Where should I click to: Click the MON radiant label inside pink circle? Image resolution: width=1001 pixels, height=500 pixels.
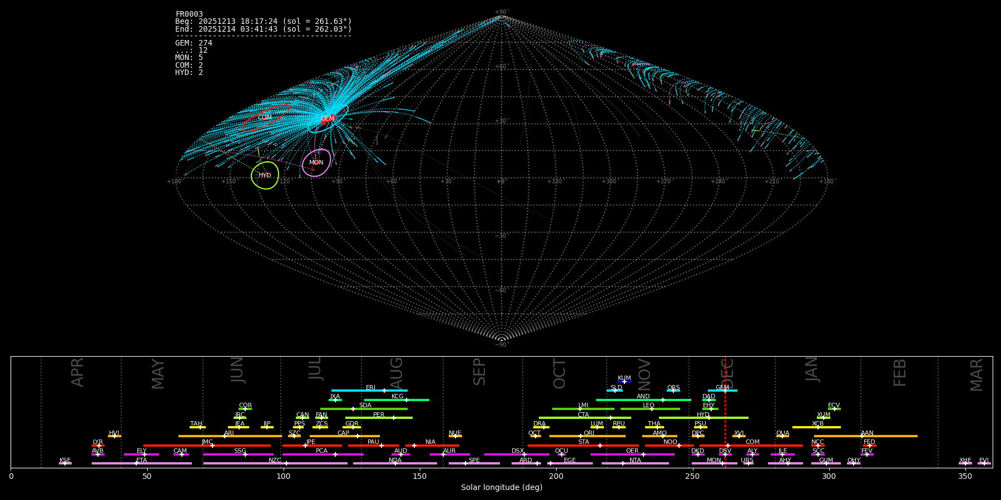316,163
